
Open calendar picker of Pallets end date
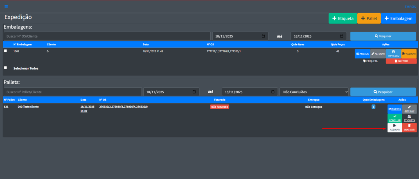(x=273, y=92)
